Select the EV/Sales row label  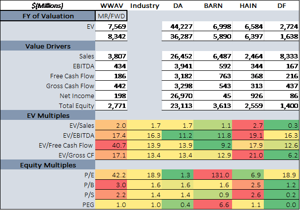(82, 125)
